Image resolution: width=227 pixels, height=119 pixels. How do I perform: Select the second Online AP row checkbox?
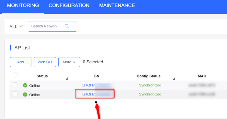(x=15, y=94)
